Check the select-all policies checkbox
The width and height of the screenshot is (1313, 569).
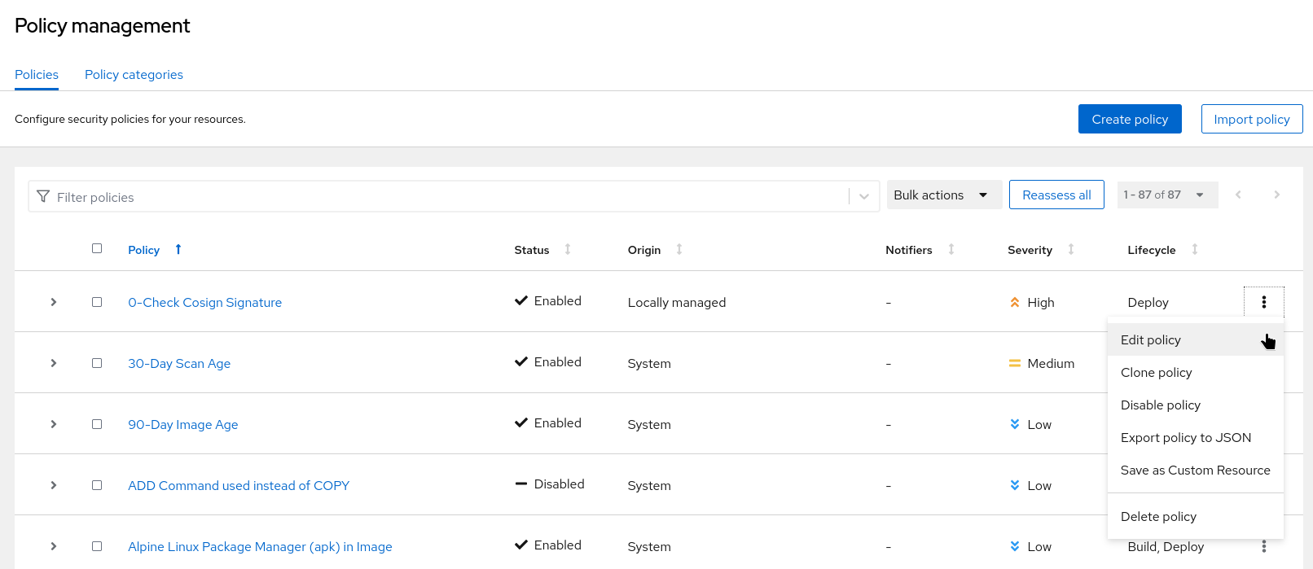(x=97, y=248)
